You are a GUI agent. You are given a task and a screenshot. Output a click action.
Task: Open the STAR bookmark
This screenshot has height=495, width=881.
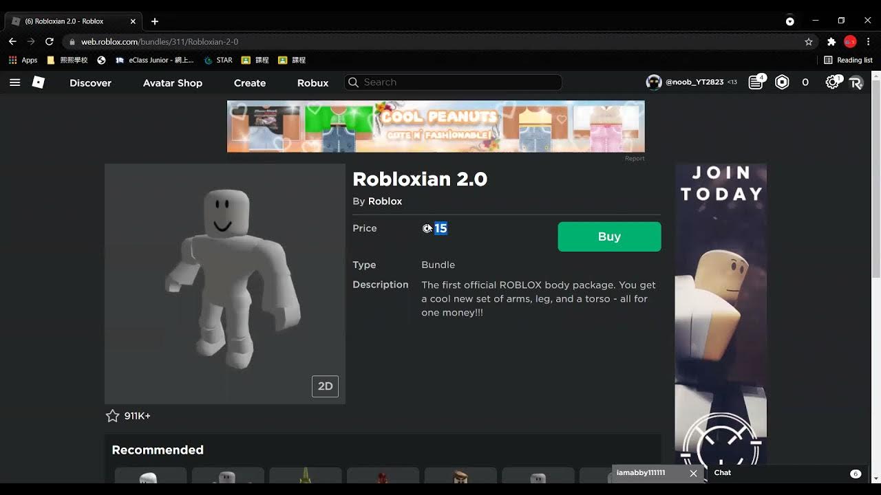218,60
